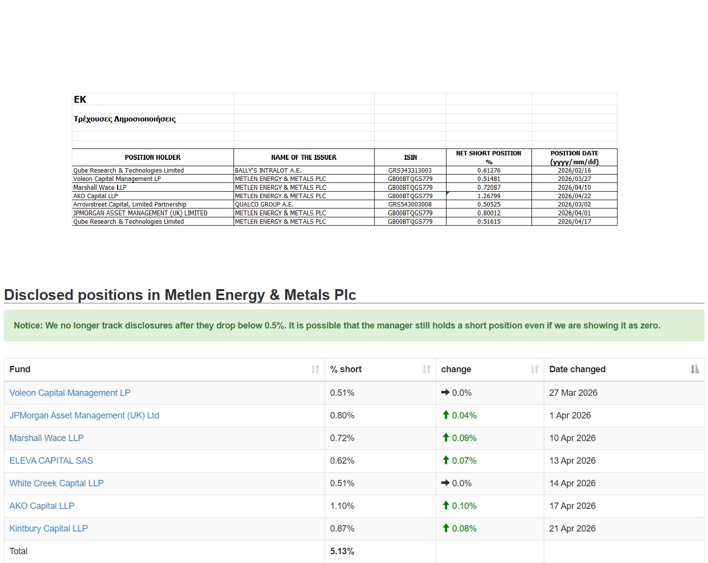Open Voleon Capital Management LP link

(x=70, y=393)
